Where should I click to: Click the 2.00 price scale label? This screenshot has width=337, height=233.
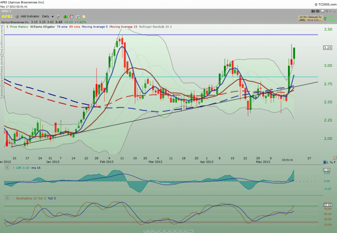coord(328,139)
